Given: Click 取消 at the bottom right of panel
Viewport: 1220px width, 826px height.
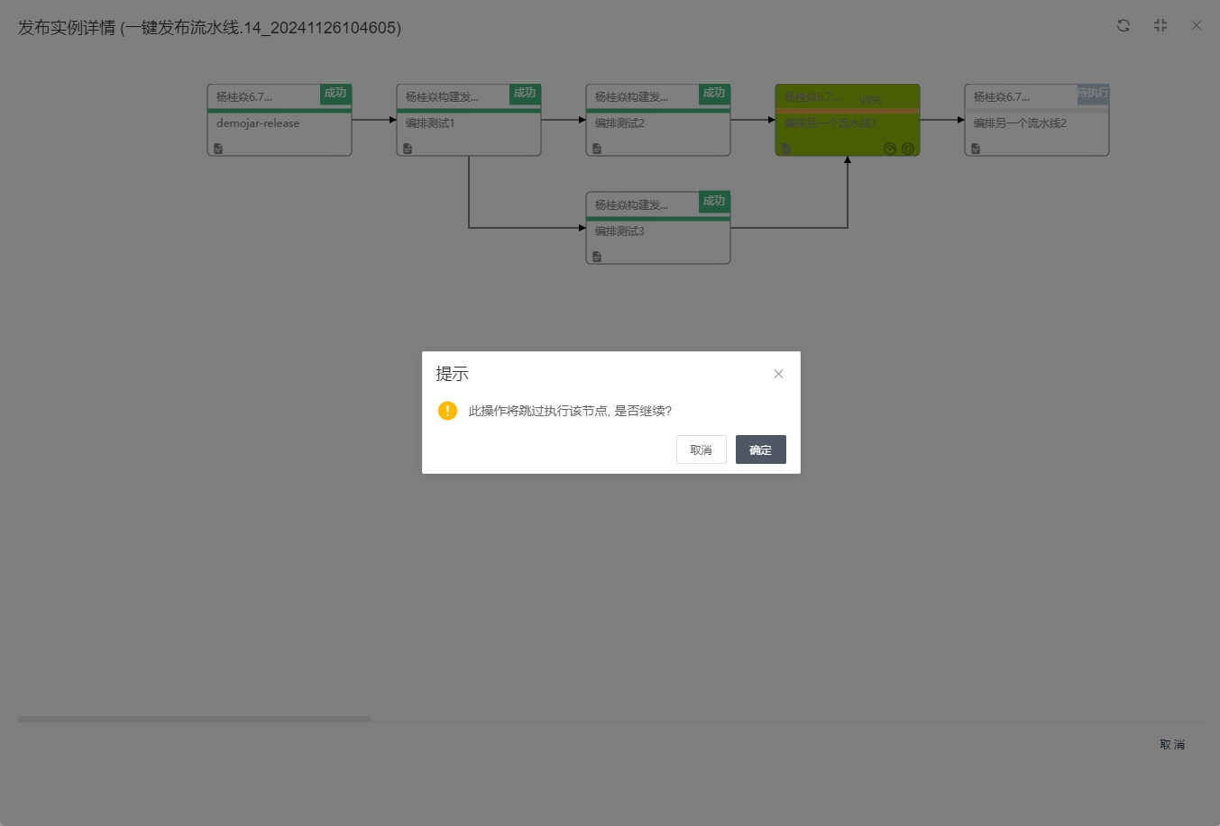Looking at the screenshot, I should tap(1172, 744).
